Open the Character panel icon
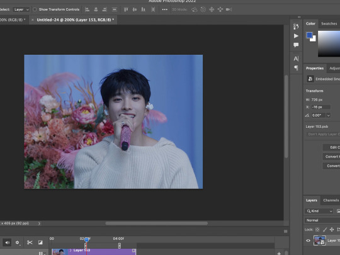Image resolution: width=340 pixels, height=255 pixels. click(296, 59)
